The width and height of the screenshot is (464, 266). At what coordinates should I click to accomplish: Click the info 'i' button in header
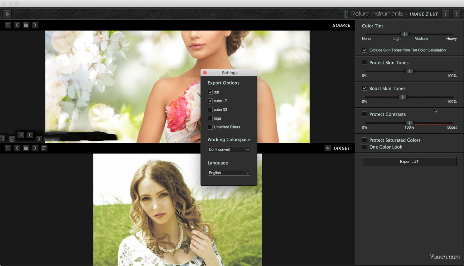(446, 14)
